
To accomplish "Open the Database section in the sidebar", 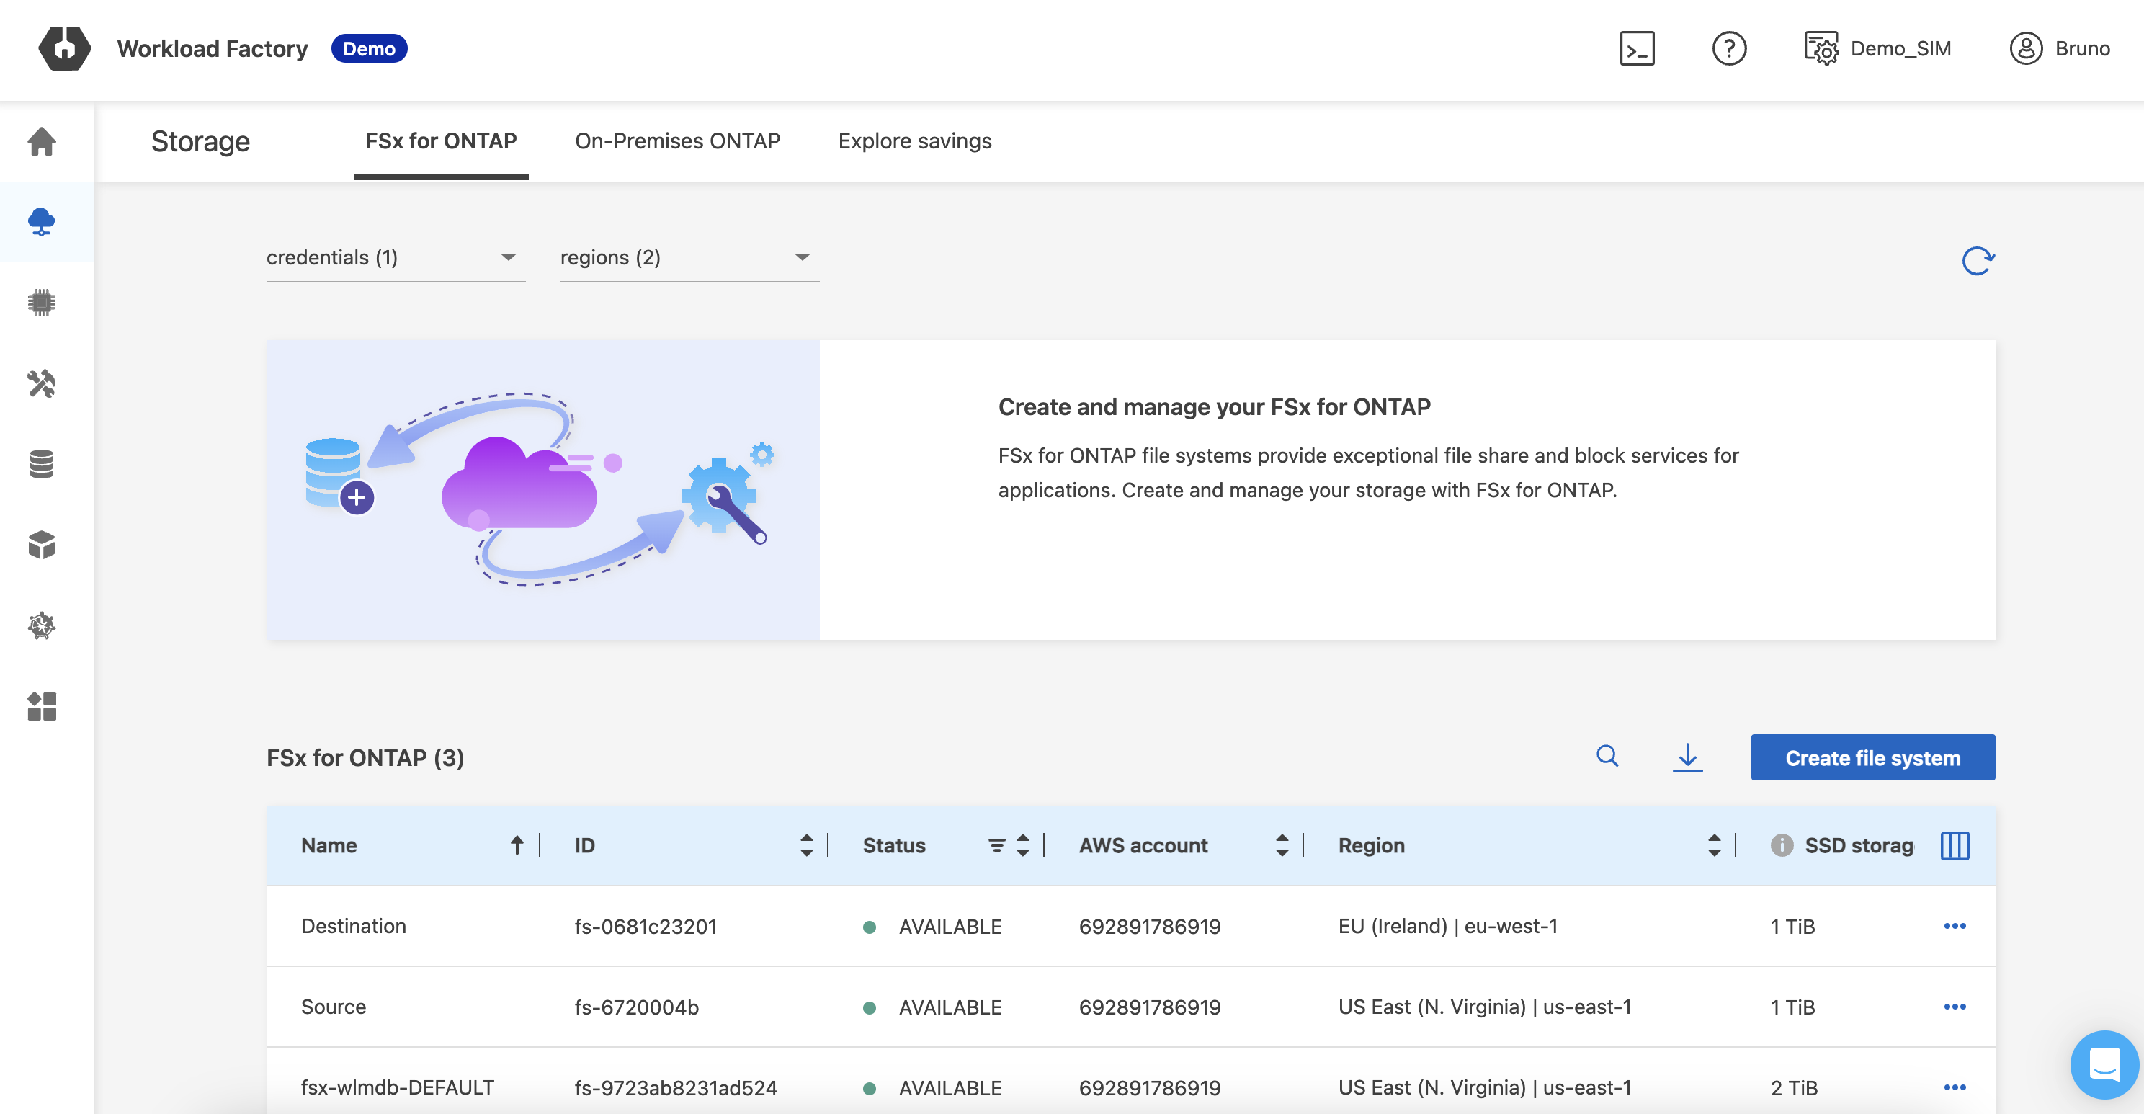I will tap(41, 464).
